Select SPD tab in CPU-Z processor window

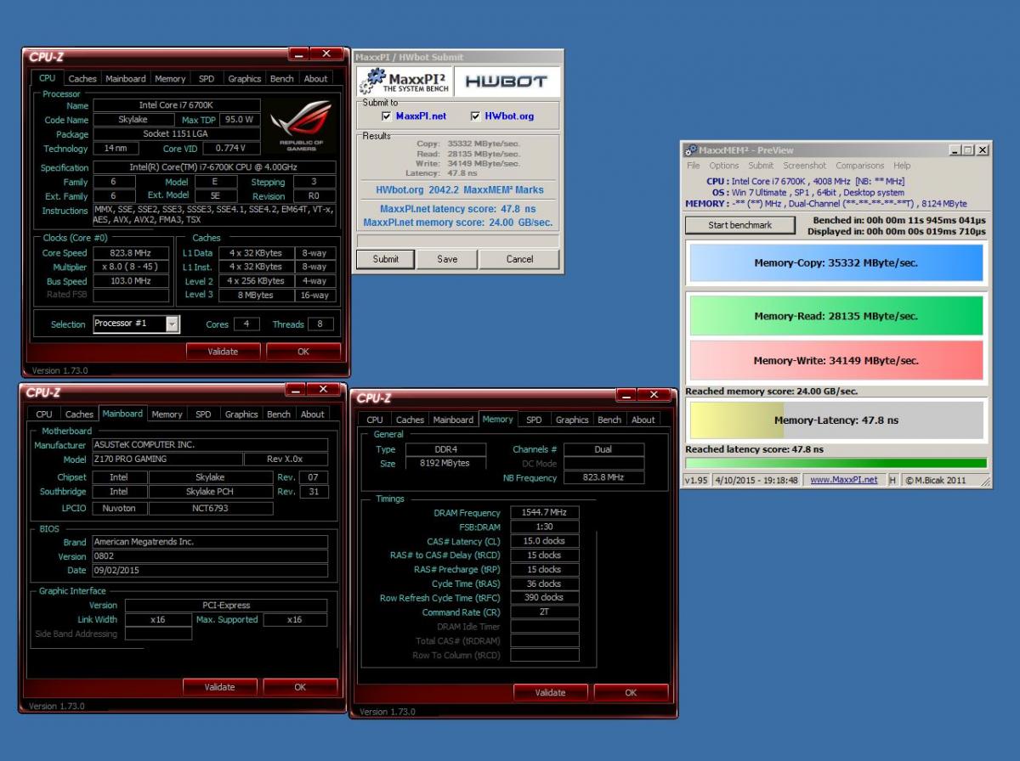(x=207, y=79)
